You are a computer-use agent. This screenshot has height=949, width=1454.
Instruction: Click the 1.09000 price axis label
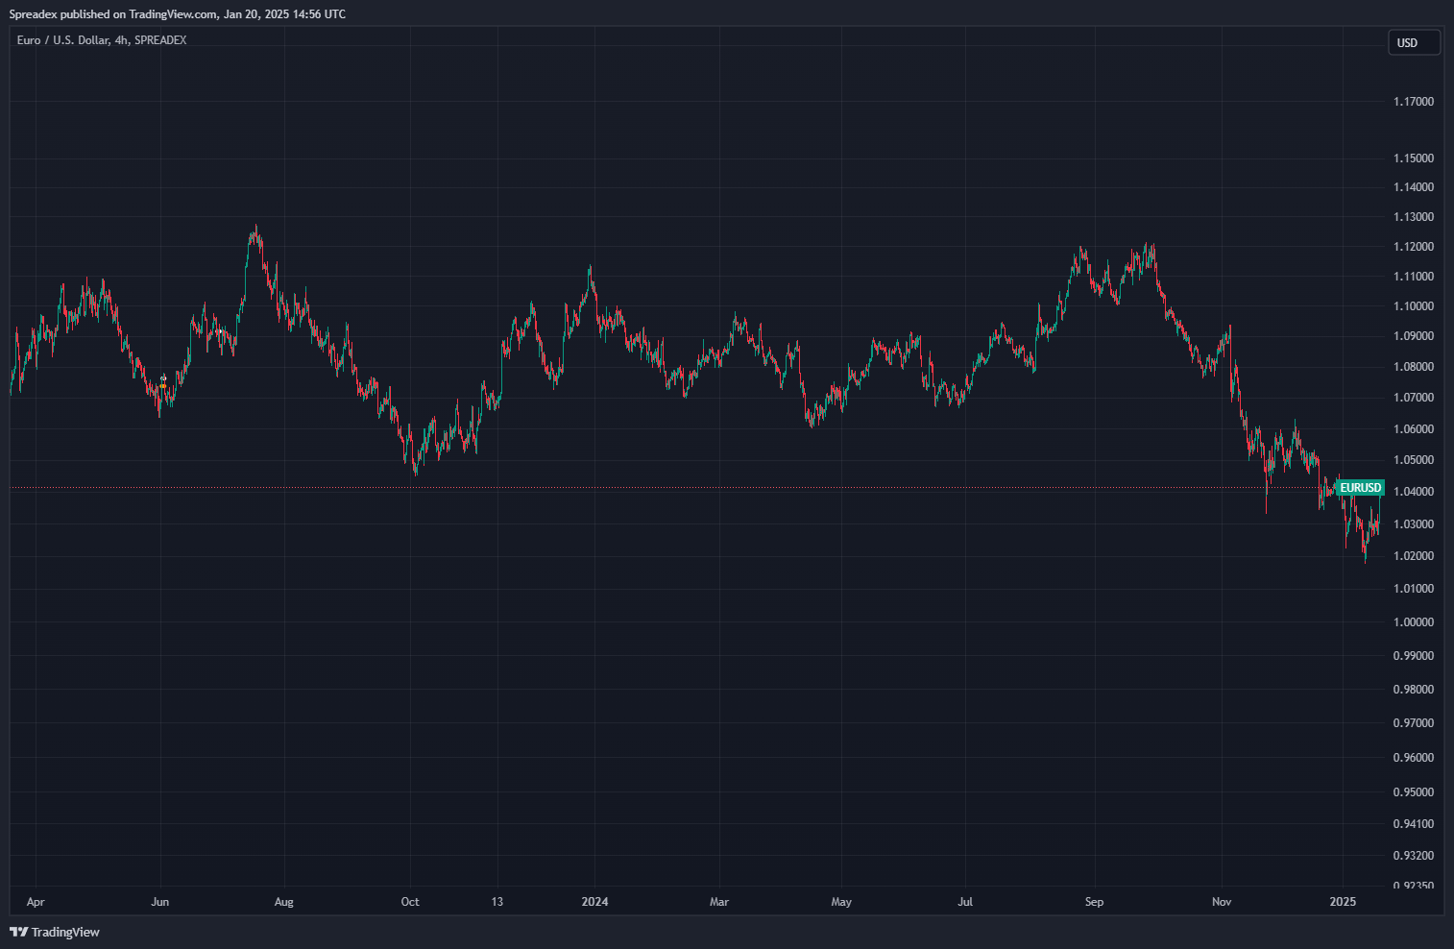(1414, 336)
